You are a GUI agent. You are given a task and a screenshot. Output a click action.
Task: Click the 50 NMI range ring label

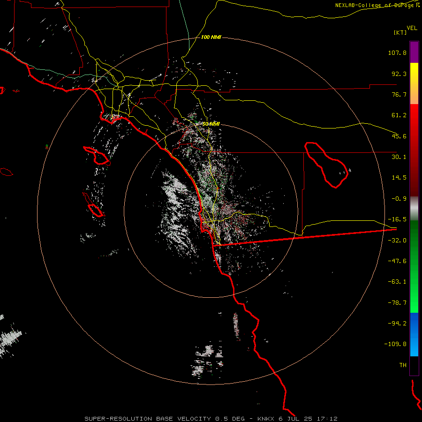pyautogui.click(x=211, y=124)
